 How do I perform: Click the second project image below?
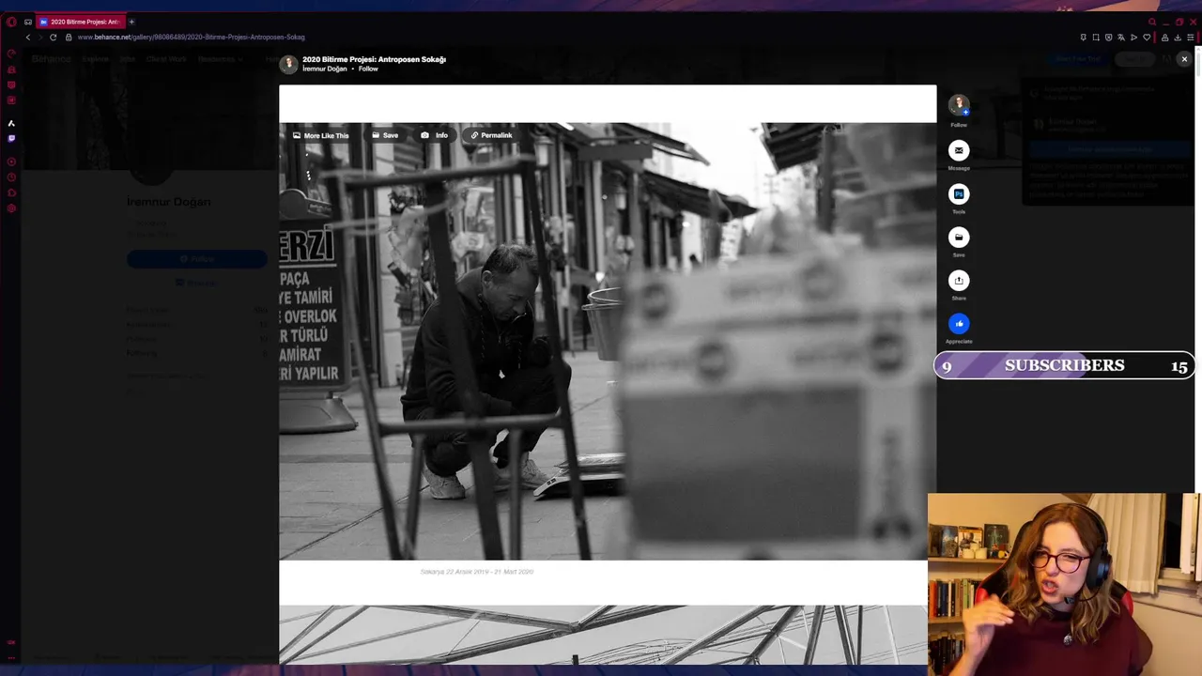click(603, 635)
